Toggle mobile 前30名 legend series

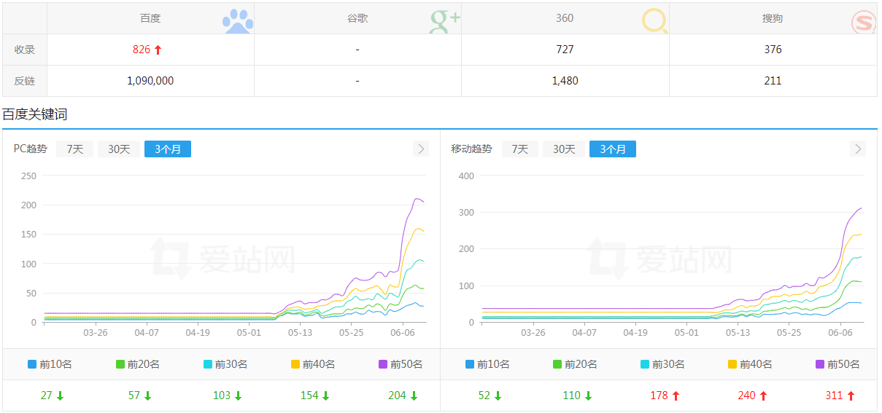[662, 364]
